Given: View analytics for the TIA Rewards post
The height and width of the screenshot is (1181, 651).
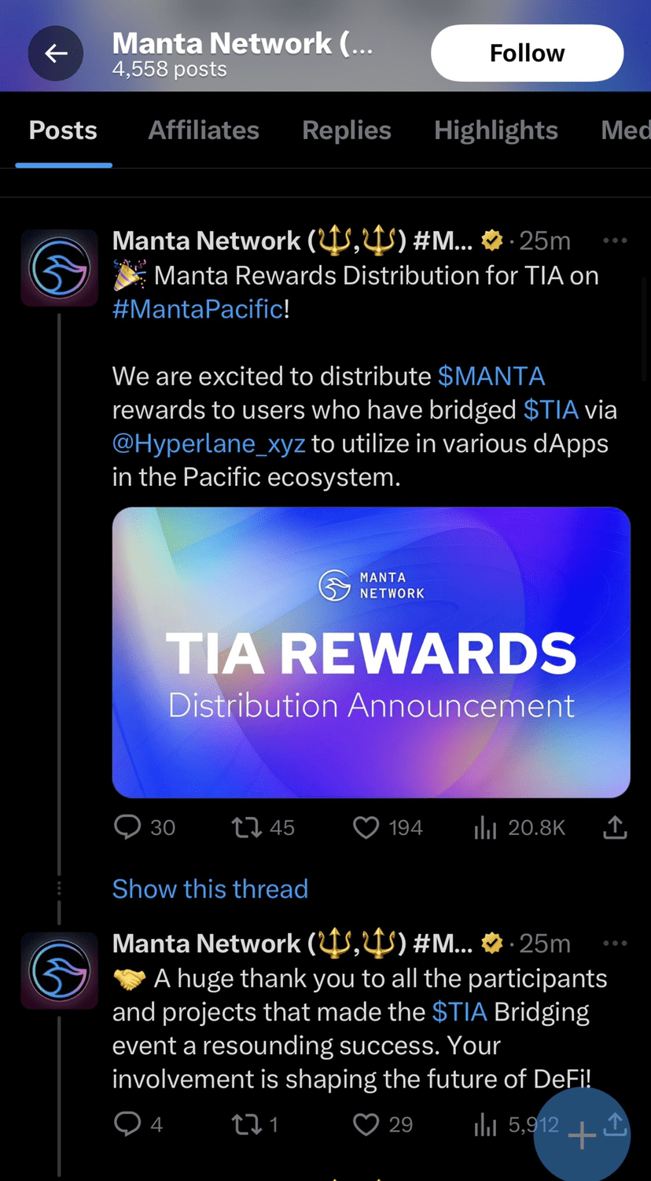Looking at the screenshot, I should pos(486,827).
